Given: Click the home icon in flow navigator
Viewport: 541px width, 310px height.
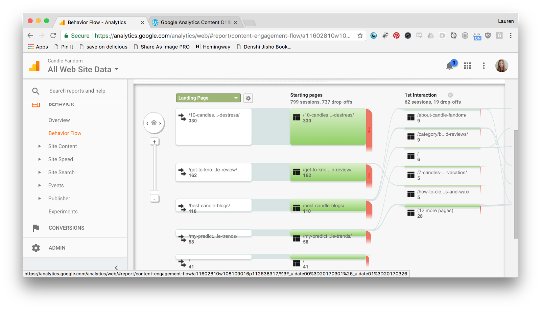Looking at the screenshot, I should pyautogui.click(x=154, y=123).
